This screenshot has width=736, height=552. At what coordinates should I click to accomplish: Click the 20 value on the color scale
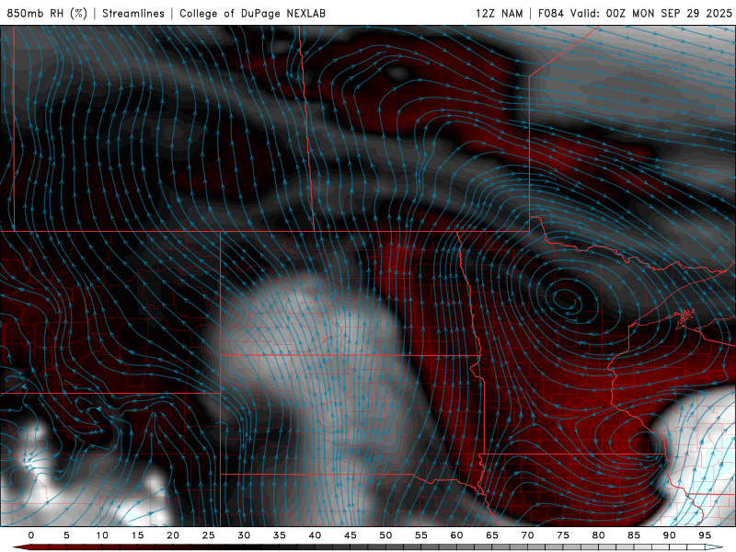pos(173,535)
